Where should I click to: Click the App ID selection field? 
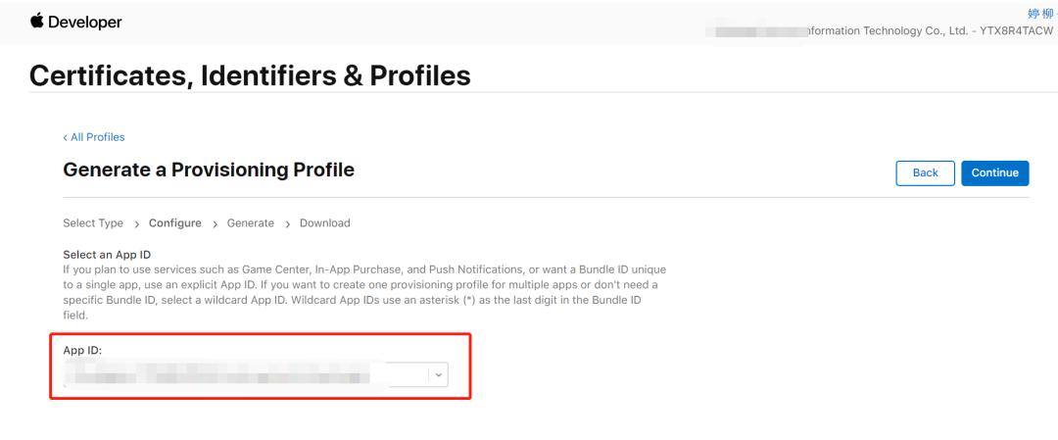coord(245,373)
